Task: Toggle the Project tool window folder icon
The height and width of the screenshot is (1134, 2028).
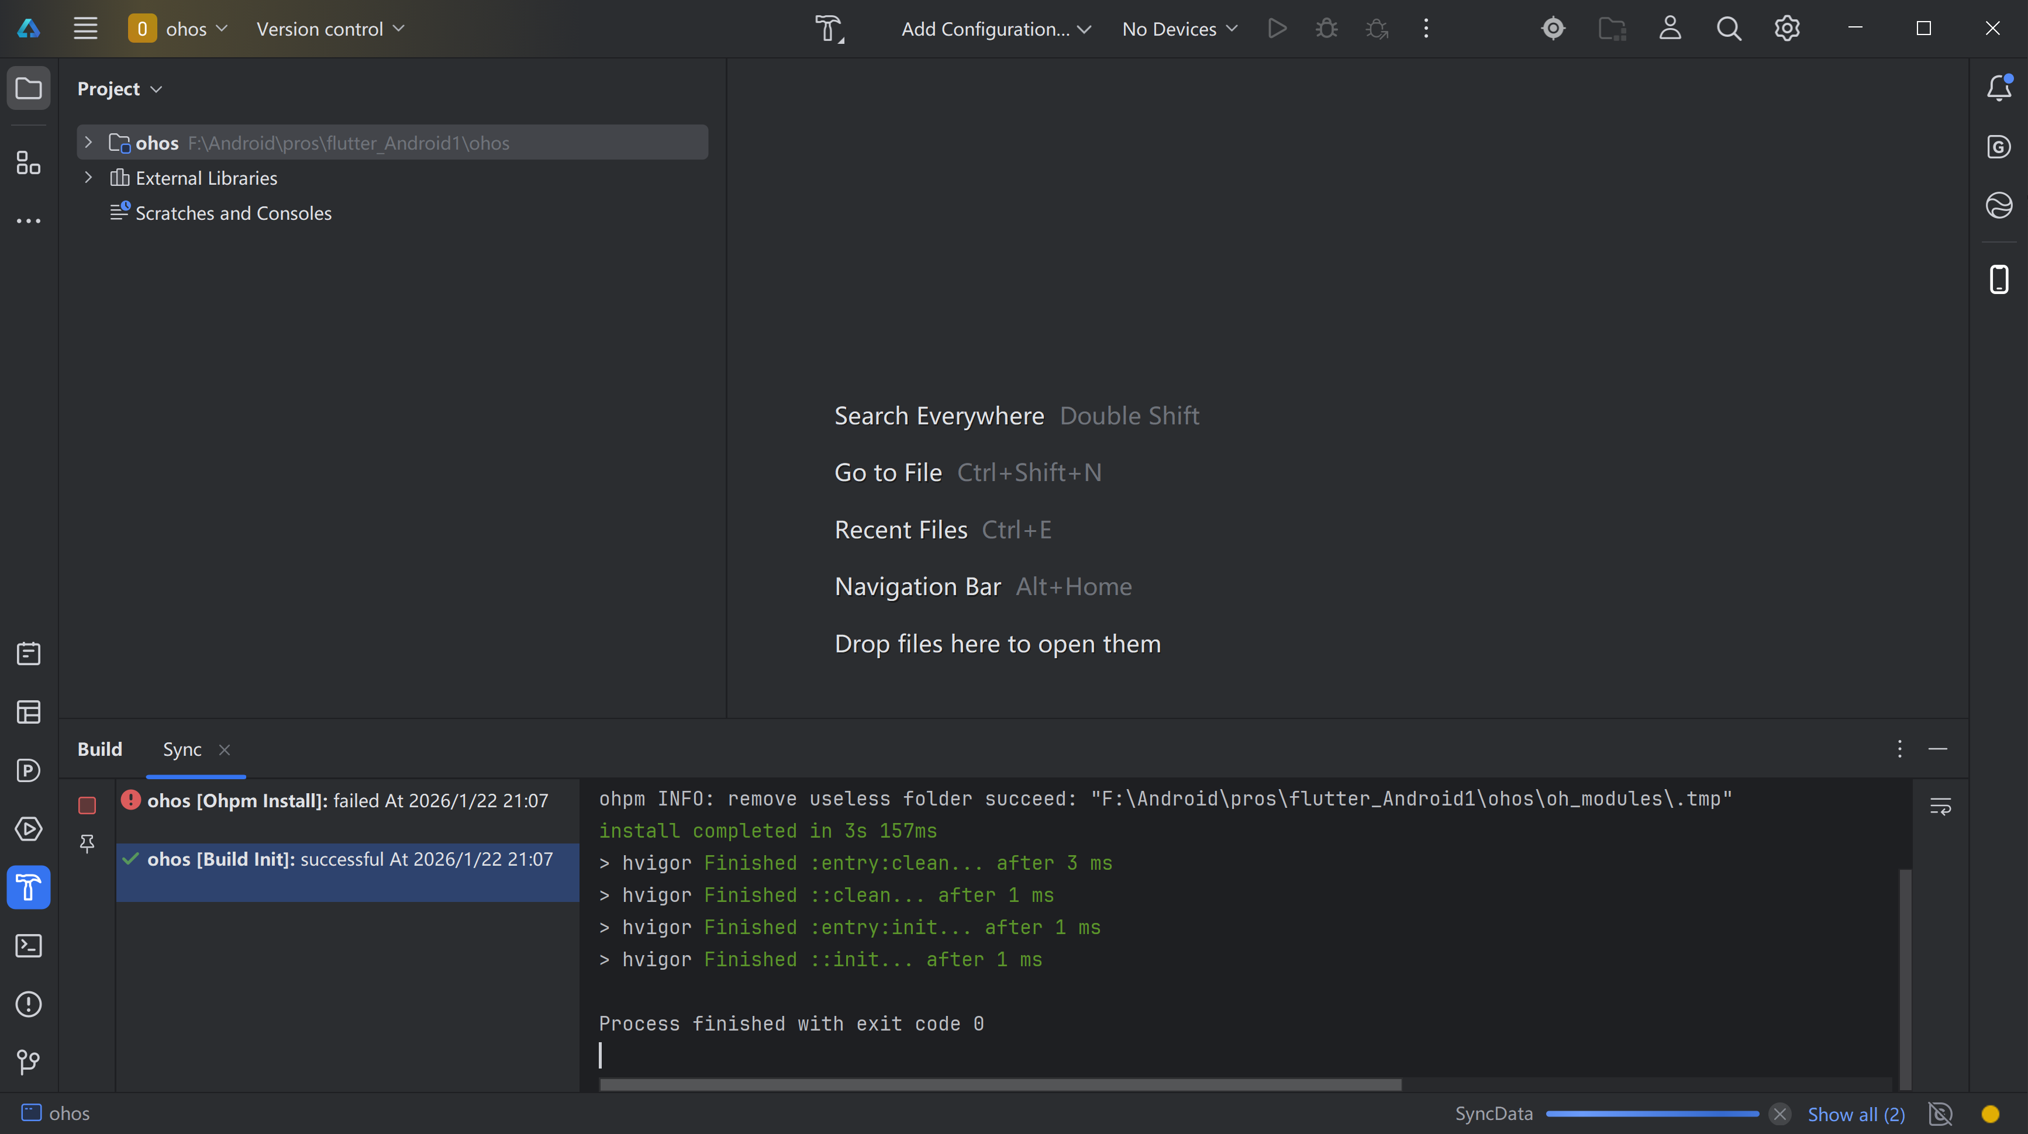Action: (28, 88)
